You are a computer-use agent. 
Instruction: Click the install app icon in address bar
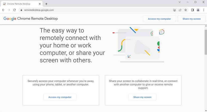click(x=174, y=10)
